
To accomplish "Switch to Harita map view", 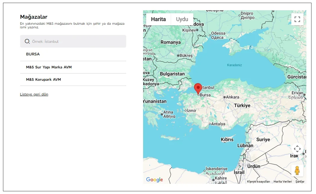I will (158, 19).
